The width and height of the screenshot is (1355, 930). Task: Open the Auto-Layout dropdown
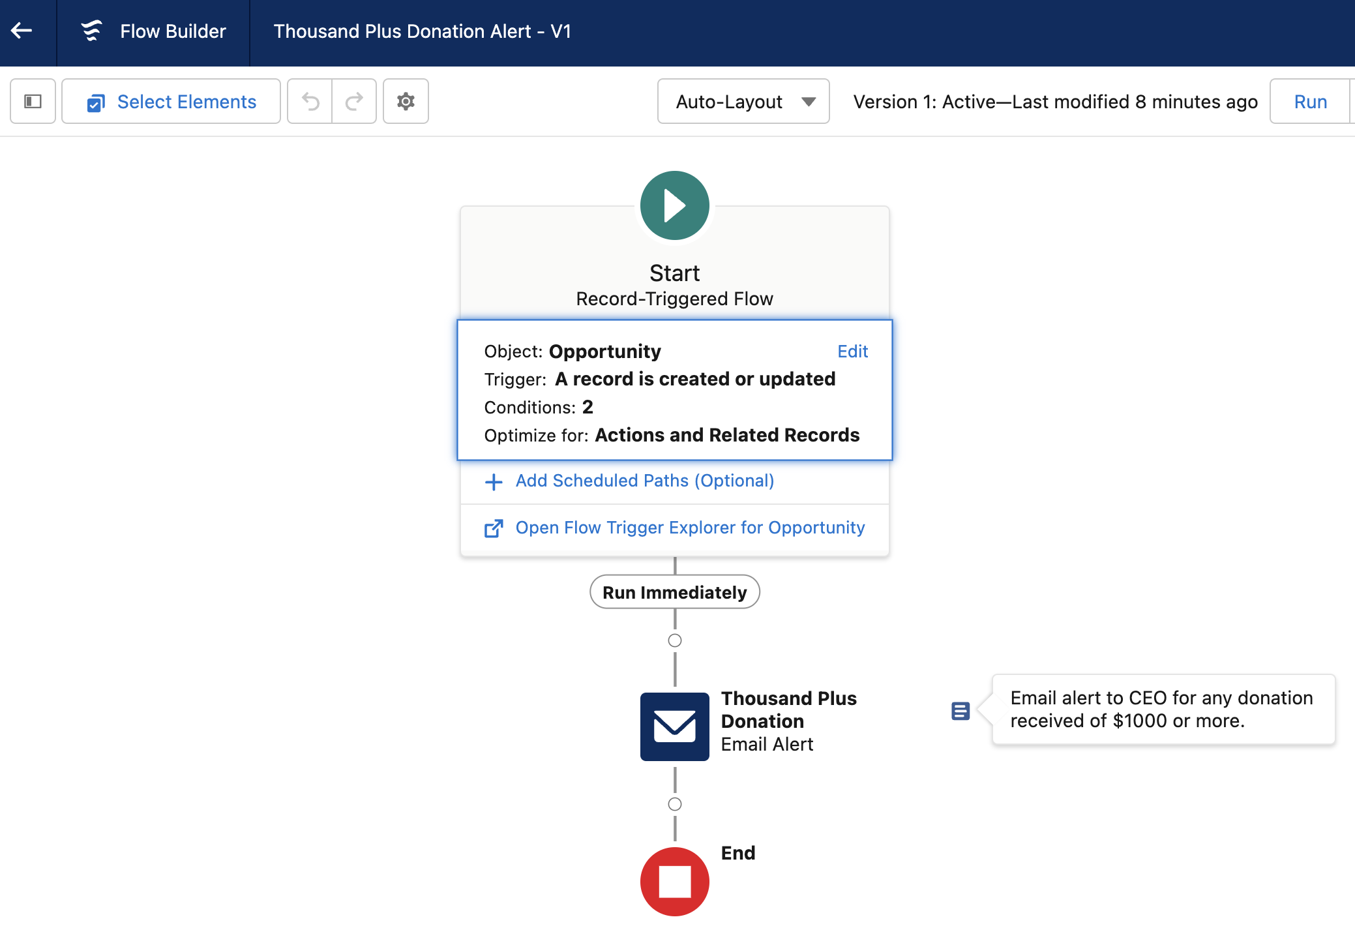tap(743, 102)
